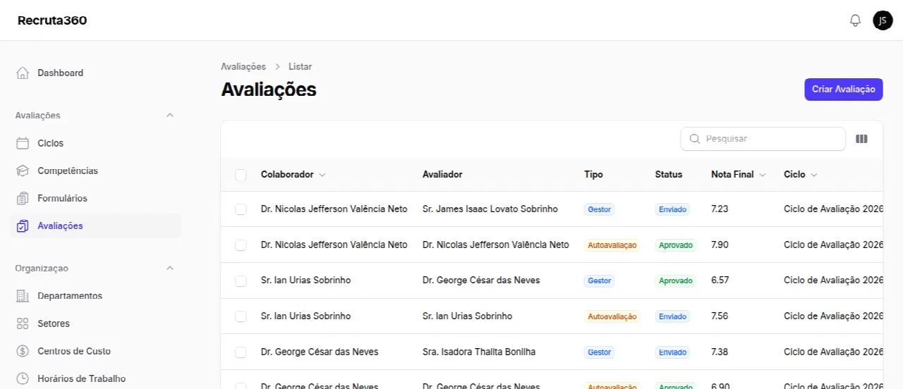Click the Avaliações breadcrumb link
Image resolution: width=903 pixels, height=389 pixels.
(x=243, y=66)
